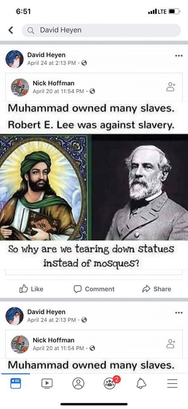Add Nick Hoffman as friend in first post
Image resolution: width=188 pixels, height=409 pixels.
click(171, 87)
